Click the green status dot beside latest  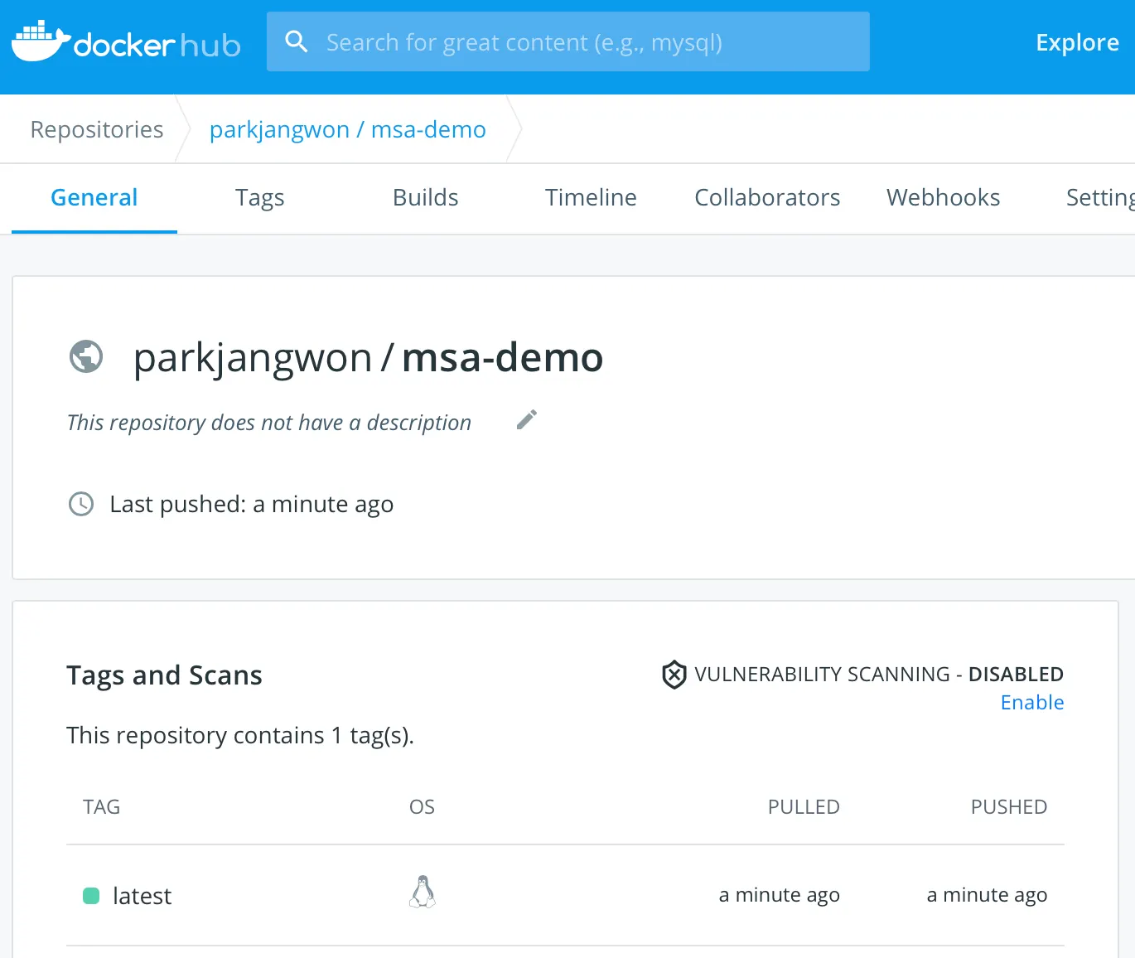click(91, 896)
